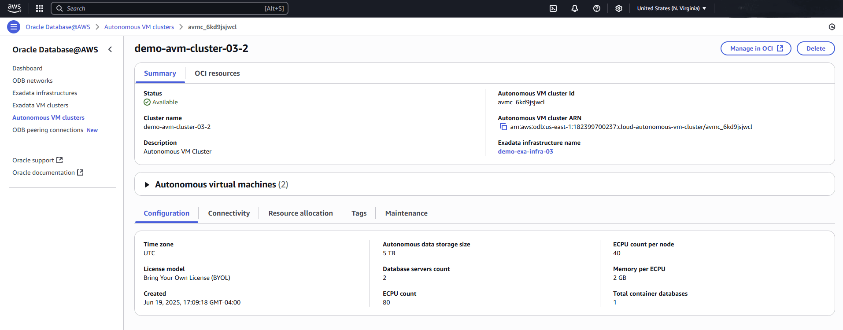Image resolution: width=843 pixels, height=330 pixels.
Task: Open the AWS home logo
Action: click(14, 8)
